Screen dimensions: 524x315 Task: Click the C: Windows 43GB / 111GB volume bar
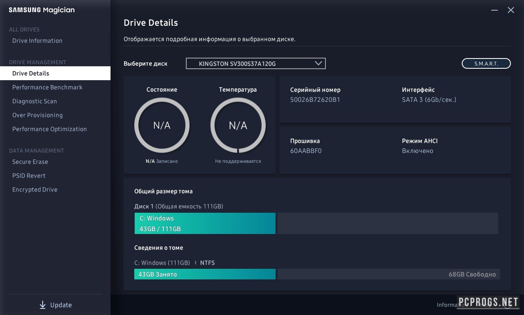(x=205, y=223)
